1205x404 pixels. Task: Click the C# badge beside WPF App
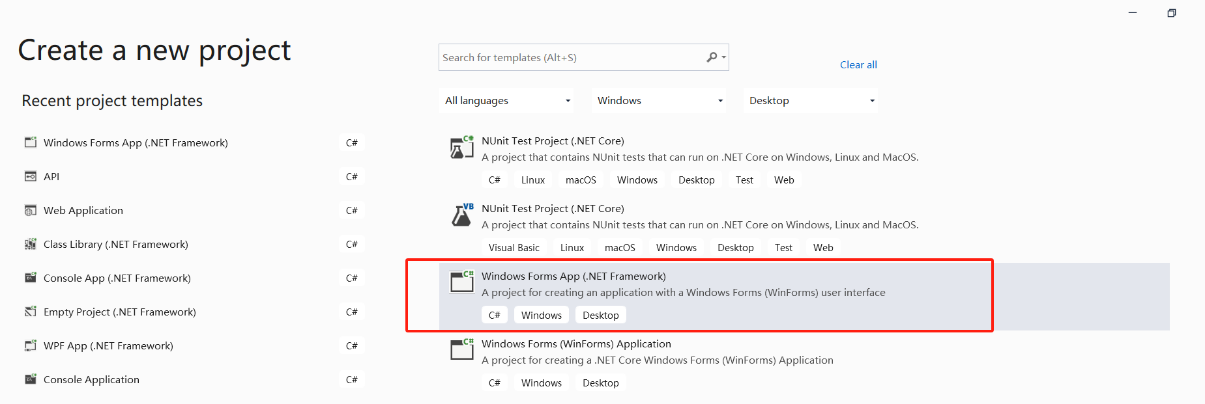pos(352,345)
